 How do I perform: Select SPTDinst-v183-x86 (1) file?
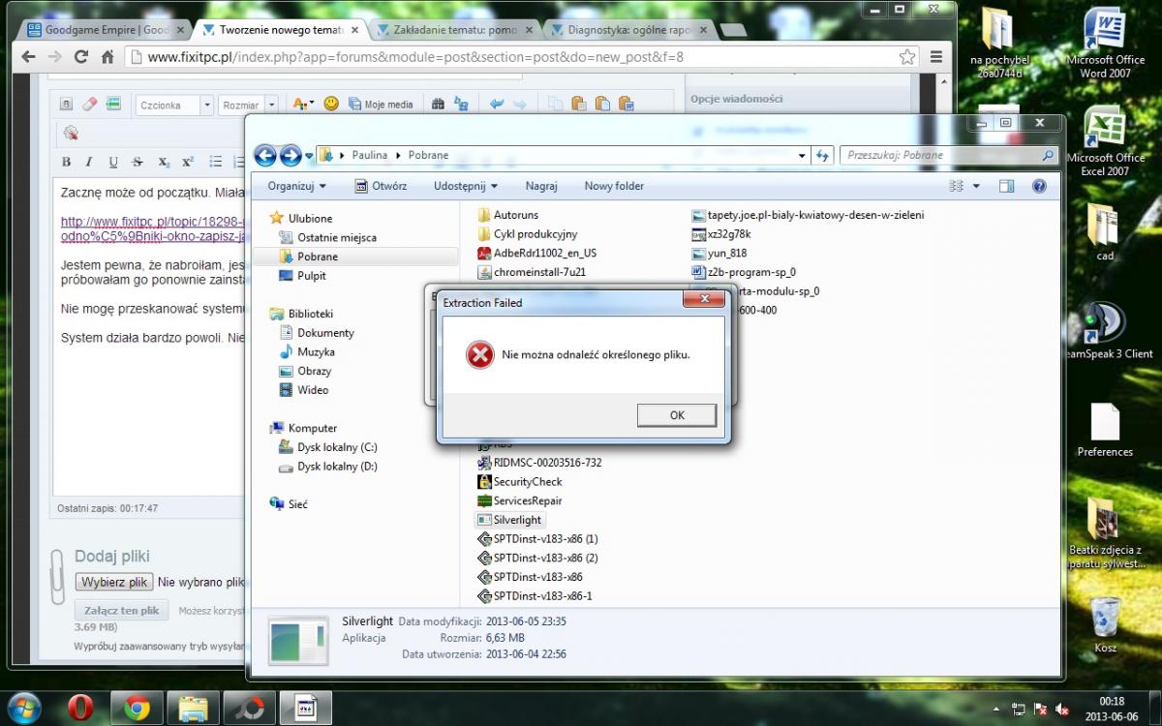545,539
